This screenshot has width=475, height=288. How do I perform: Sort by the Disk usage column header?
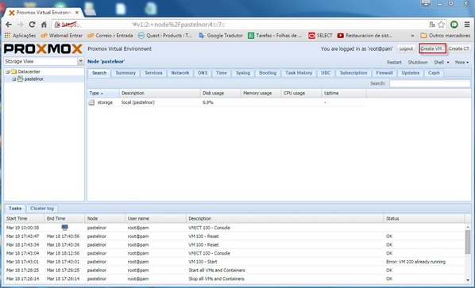click(x=220, y=93)
